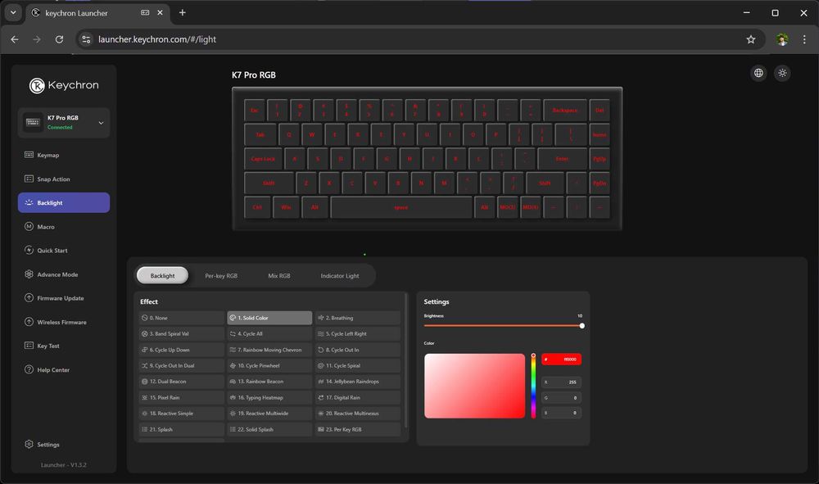Select effect 4. Cycle All

click(269, 333)
